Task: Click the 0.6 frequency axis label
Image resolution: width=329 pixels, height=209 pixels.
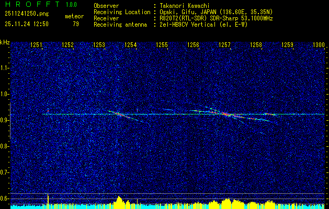Action: click(4, 199)
